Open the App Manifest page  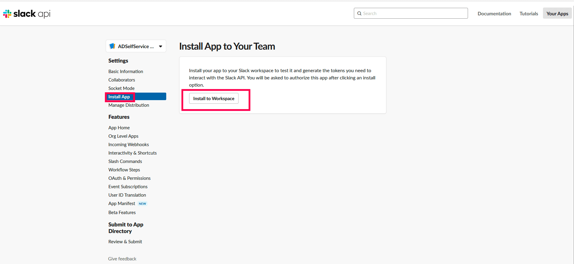(122, 204)
